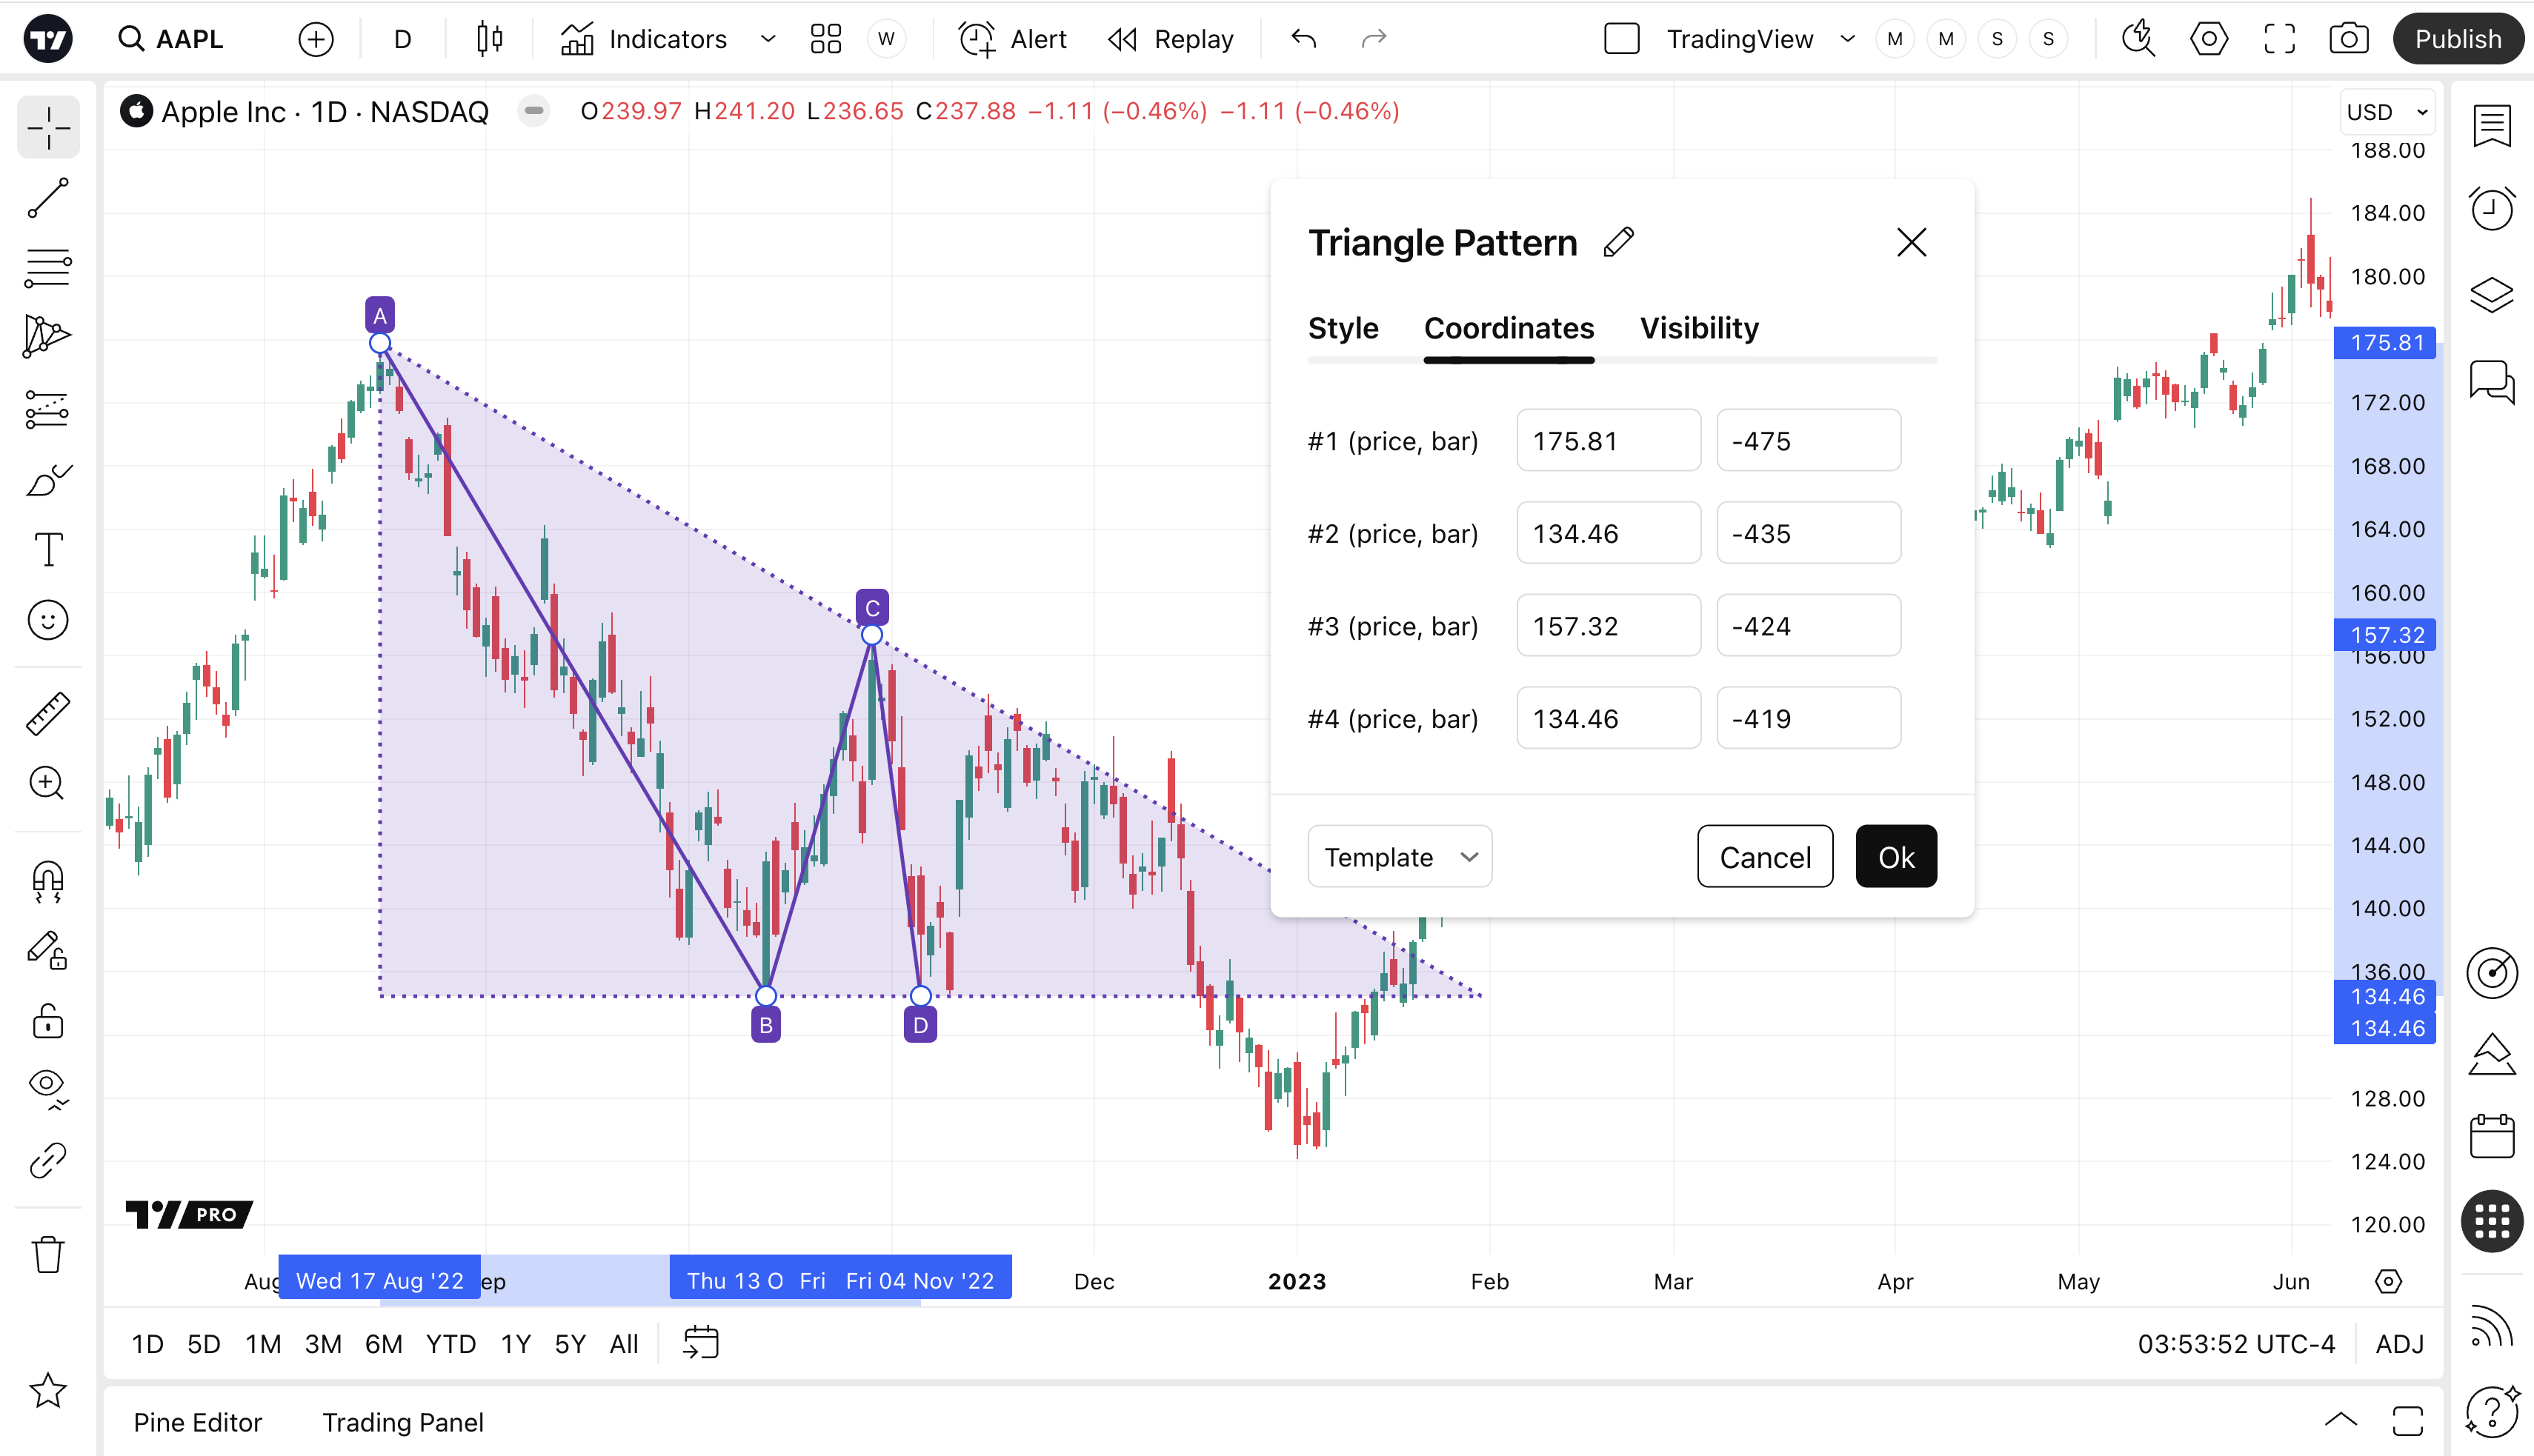Open the Fibonacci retracement tools
This screenshot has height=1456, width=2534.
coord(47,268)
